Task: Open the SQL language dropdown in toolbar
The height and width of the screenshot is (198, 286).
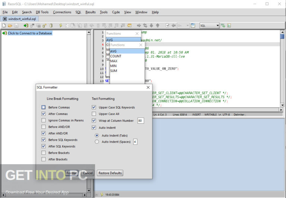Action: 210,26
